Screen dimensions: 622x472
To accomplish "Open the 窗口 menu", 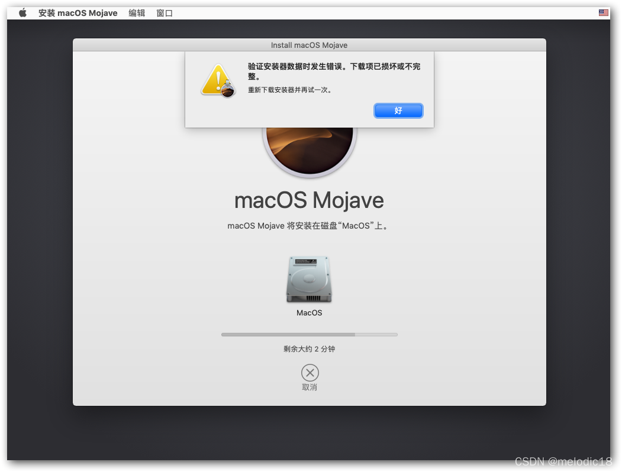I will click(x=164, y=13).
